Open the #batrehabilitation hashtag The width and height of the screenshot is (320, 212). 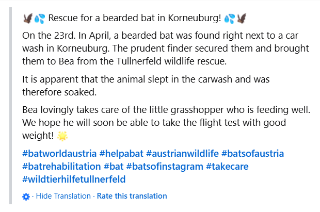[x=61, y=167]
